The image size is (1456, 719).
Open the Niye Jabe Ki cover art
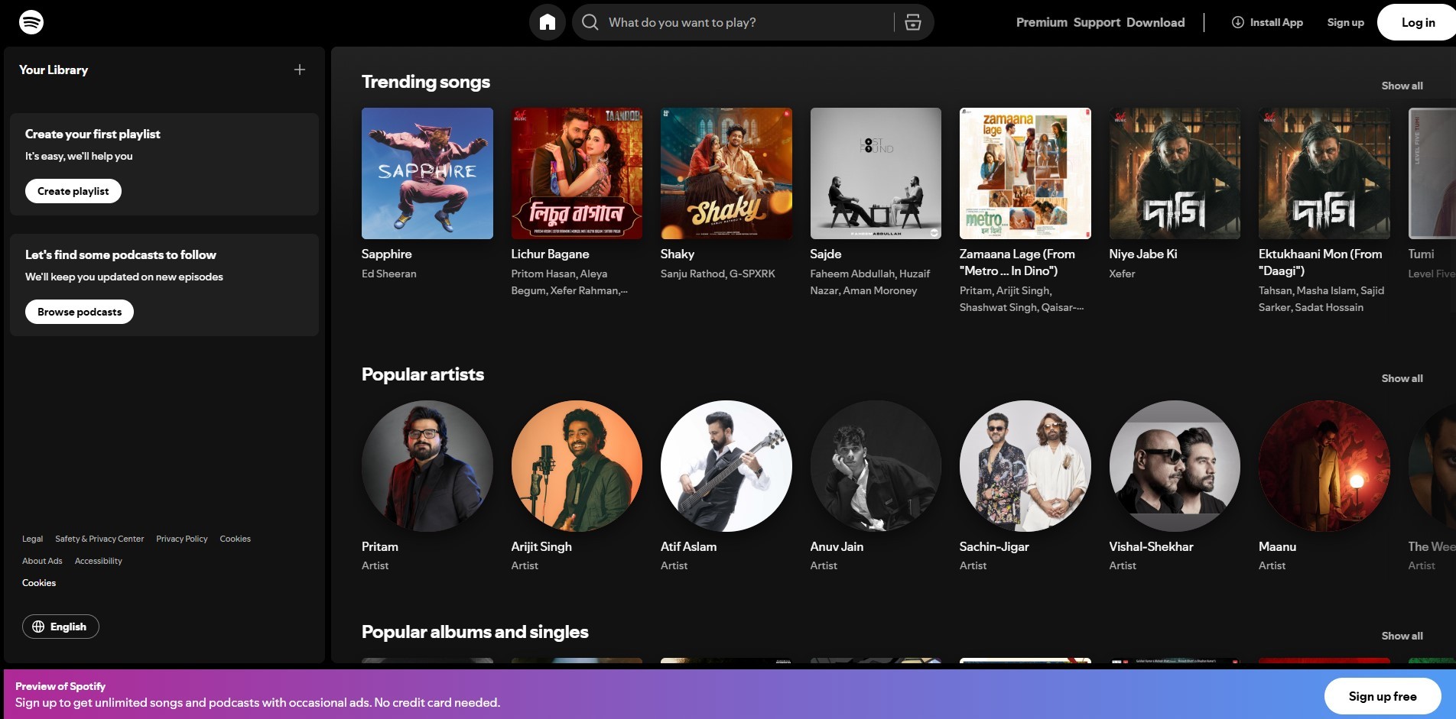1175,173
